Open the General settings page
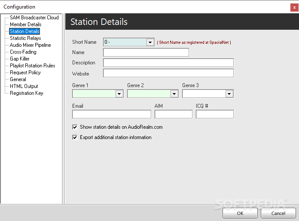Screen dimensions: 299x221 18,79
